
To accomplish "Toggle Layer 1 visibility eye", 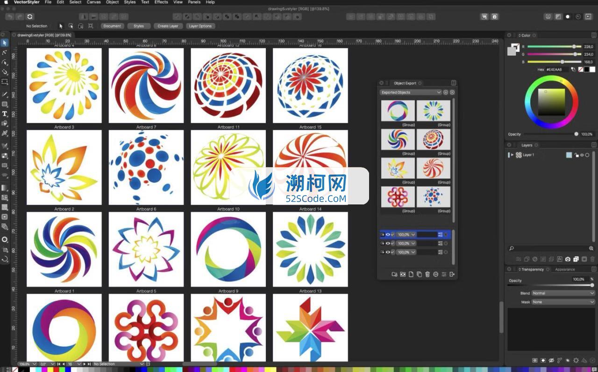I will pos(582,155).
